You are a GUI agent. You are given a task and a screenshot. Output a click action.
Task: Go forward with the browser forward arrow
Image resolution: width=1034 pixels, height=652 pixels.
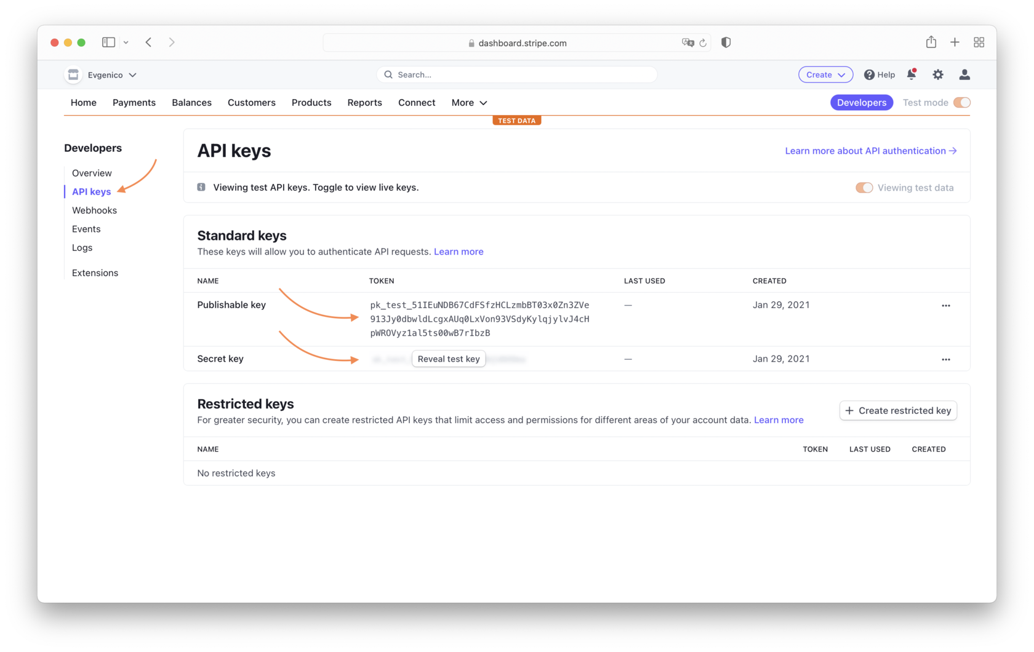[172, 42]
